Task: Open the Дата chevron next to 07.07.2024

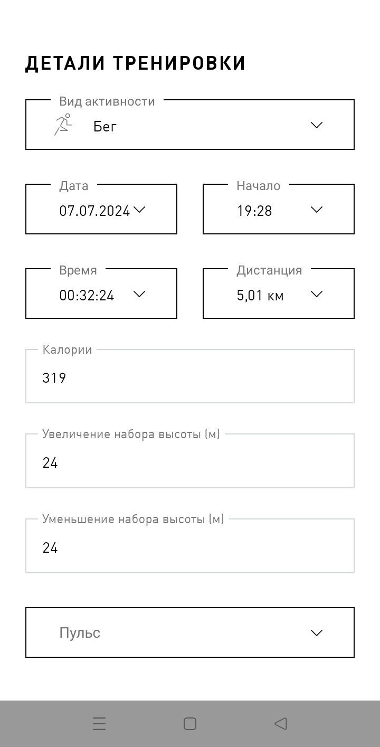Action: click(x=139, y=210)
